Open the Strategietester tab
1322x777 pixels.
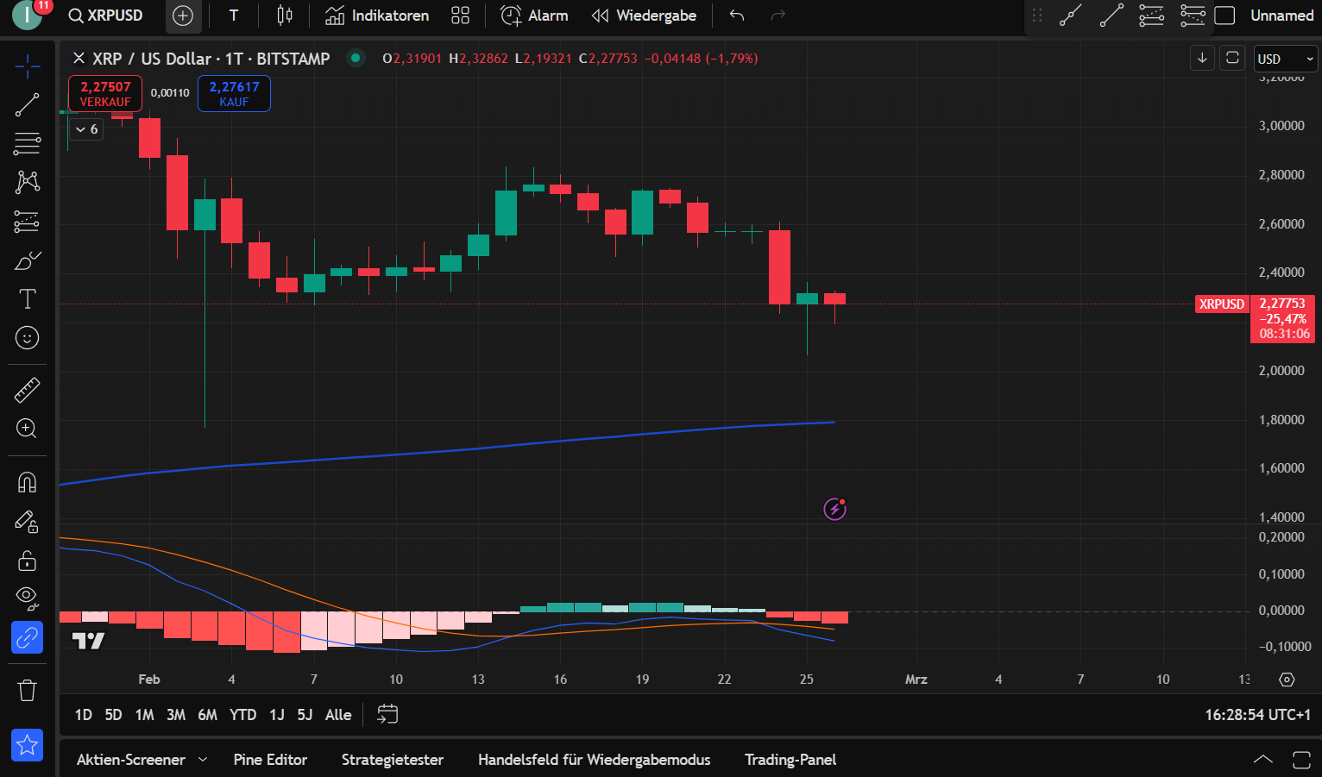click(393, 760)
